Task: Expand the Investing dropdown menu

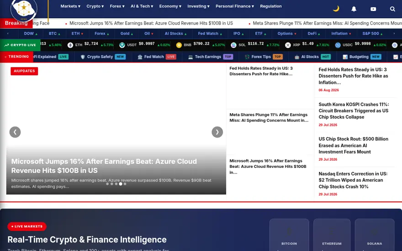Action: (x=198, y=6)
